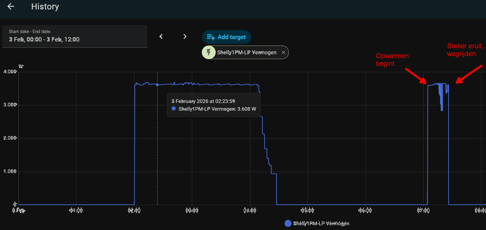Click the 3 Feb label on the time axis
The width and height of the screenshot is (486, 230).
[x=18, y=211]
